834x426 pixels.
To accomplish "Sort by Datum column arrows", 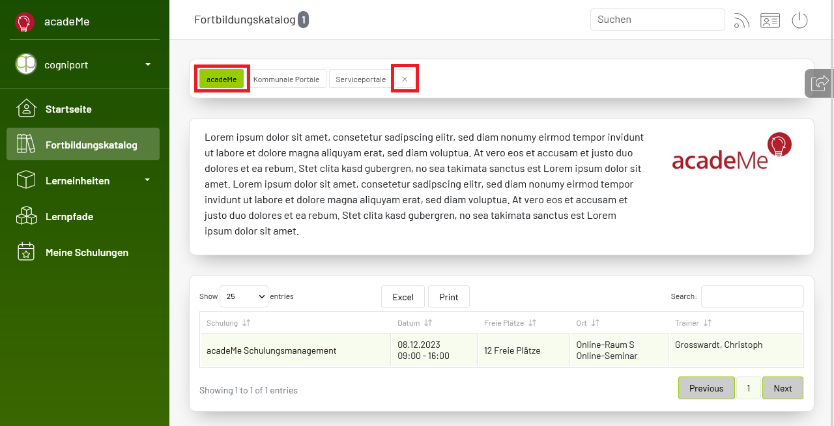I will point(428,323).
